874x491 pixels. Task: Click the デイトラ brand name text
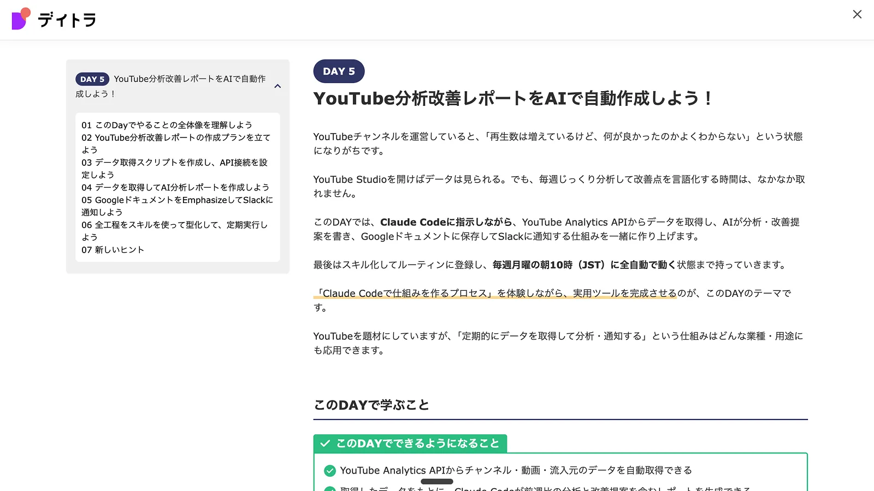pyautogui.click(x=67, y=20)
